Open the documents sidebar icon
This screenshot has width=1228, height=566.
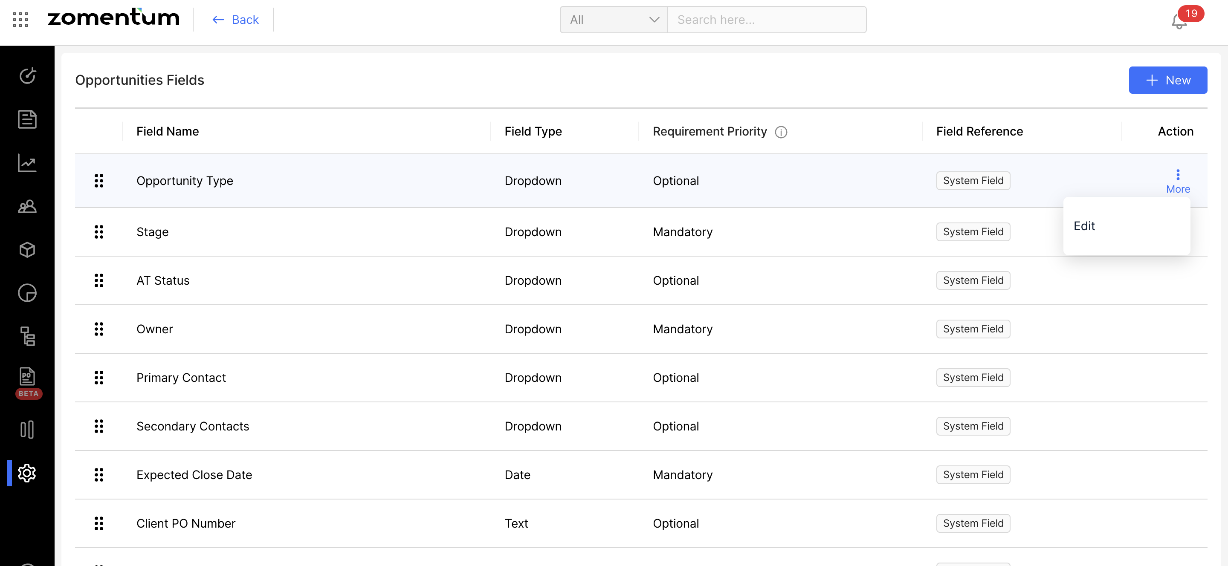click(27, 119)
